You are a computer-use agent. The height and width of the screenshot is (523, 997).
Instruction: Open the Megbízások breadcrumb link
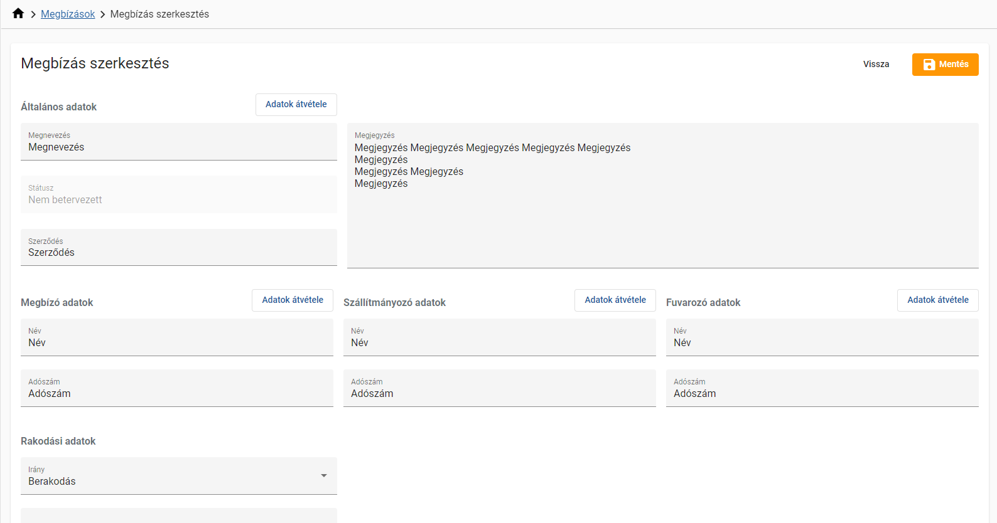pyautogui.click(x=68, y=14)
